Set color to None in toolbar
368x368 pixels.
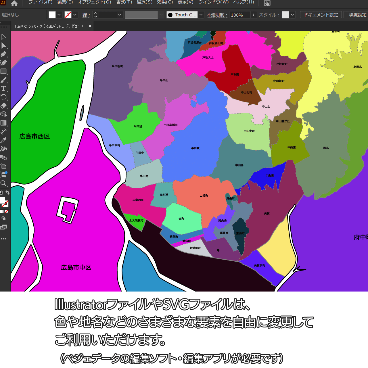pos(7,211)
